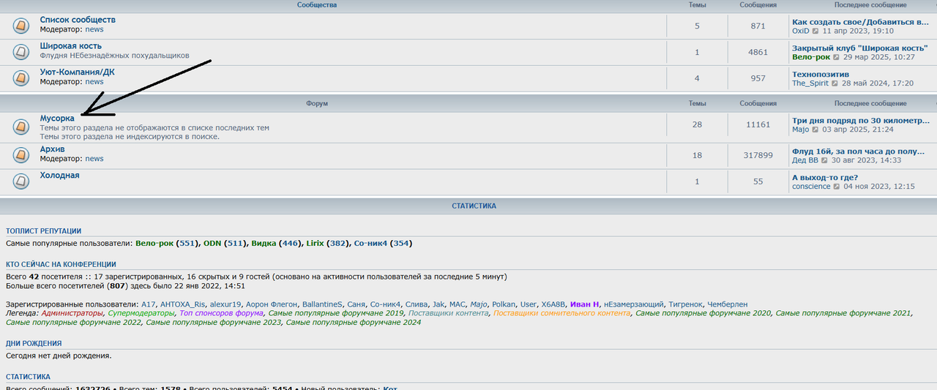Click the forum icon beside Архив

pos(21,156)
